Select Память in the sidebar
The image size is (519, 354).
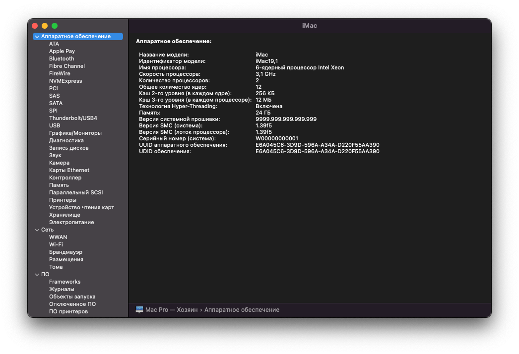(x=59, y=185)
